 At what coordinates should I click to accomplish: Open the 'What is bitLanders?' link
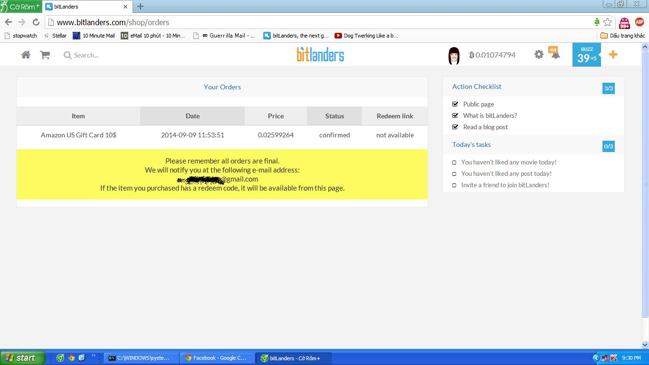490,115
